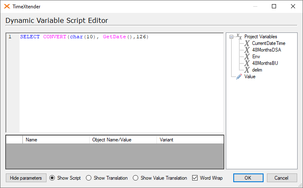Select the 48MonthsBU variable label
Viewport: 303px width, 188px height.
[265, 63]
